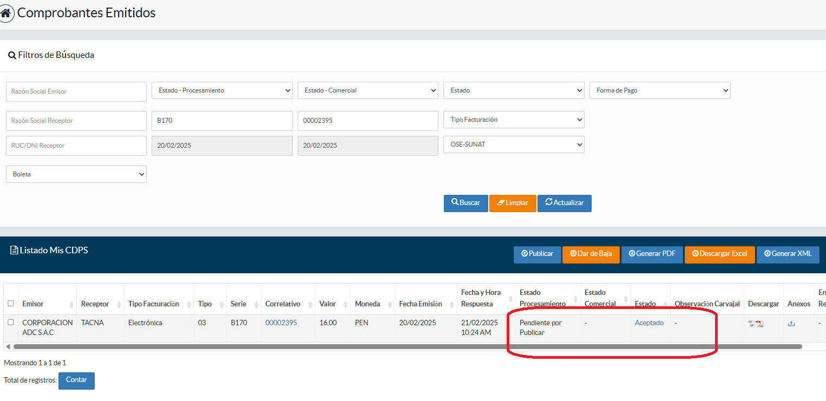
Task: Expand the Forma de Pago dropdown
Action: [x=660, y=90]
